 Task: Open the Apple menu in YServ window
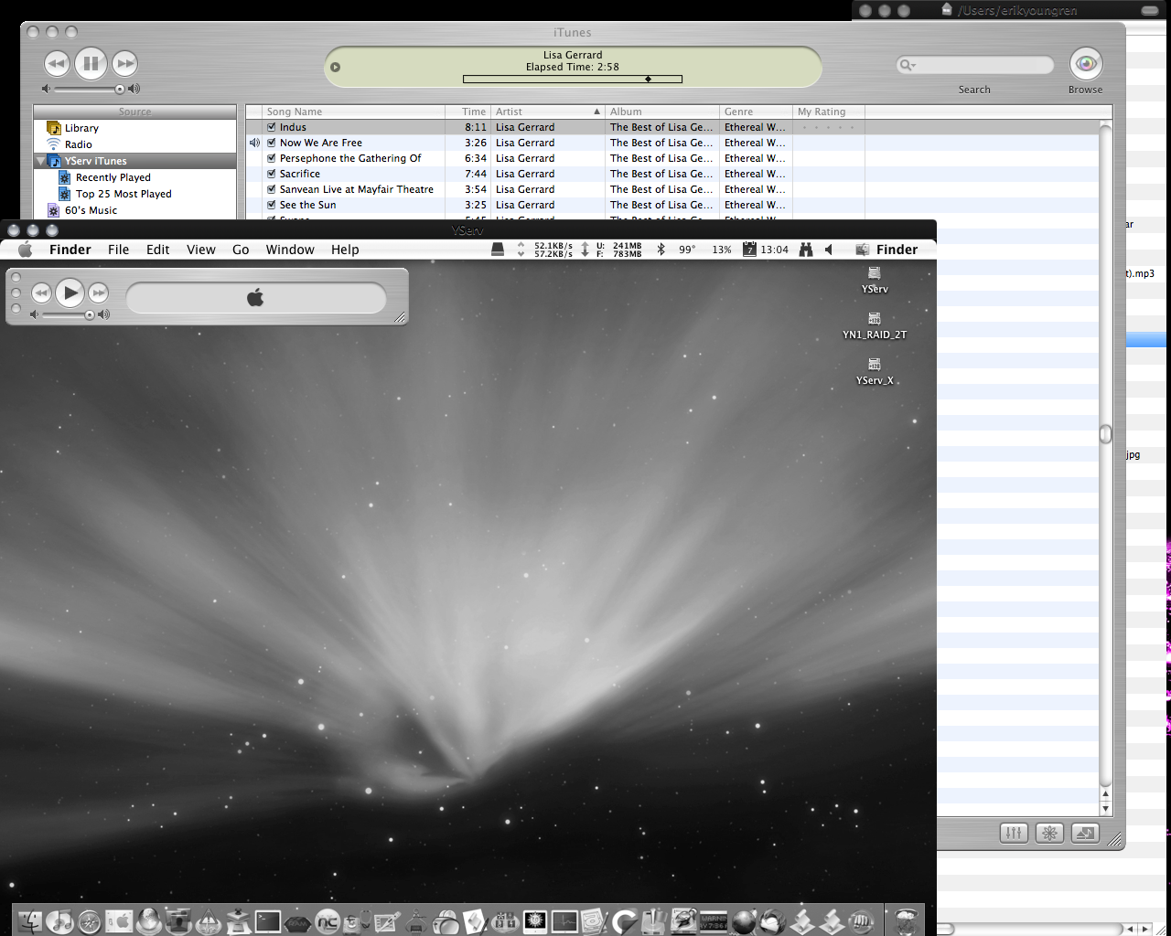click(25, 250)
